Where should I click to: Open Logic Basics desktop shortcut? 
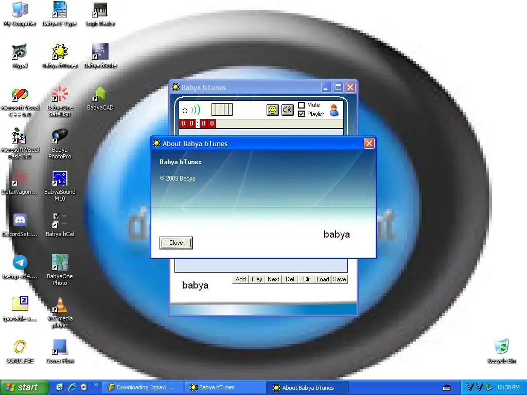point(100,14)
